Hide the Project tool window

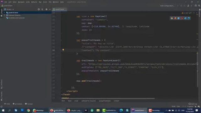coord(50,9)
